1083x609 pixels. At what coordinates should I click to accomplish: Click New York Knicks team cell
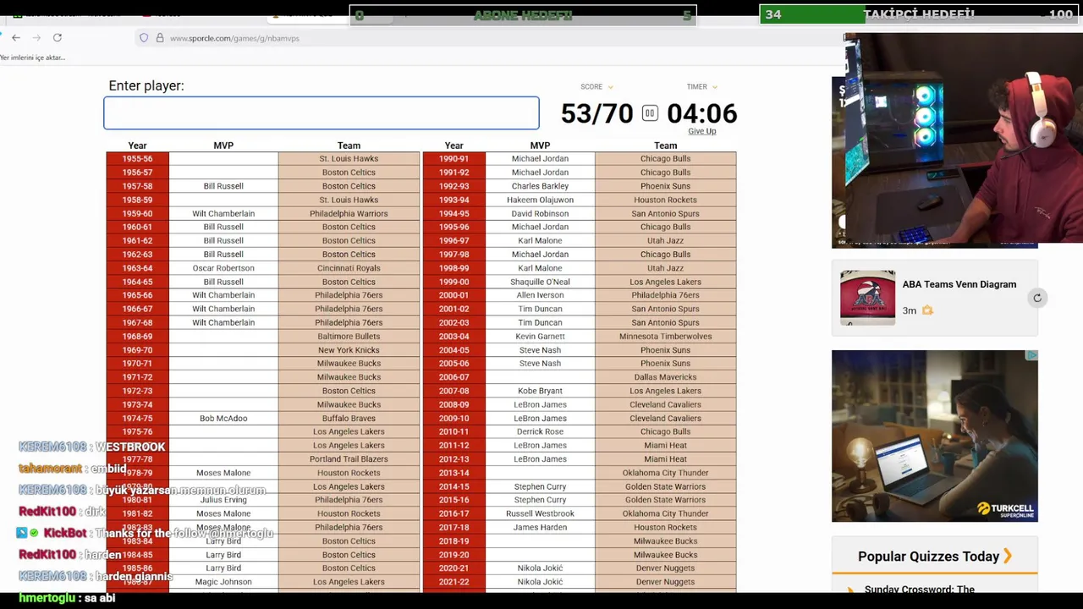[349, 350]
